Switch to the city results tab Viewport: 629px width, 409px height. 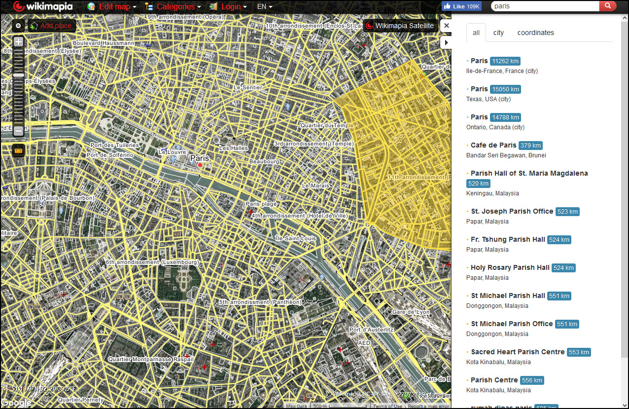coord(498,33)
